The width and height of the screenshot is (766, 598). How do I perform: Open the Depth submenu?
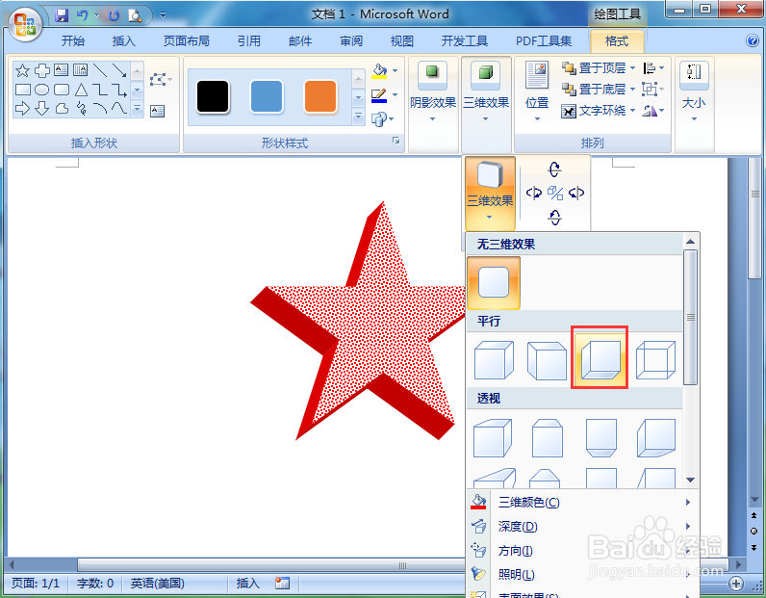tap(581, 527)
